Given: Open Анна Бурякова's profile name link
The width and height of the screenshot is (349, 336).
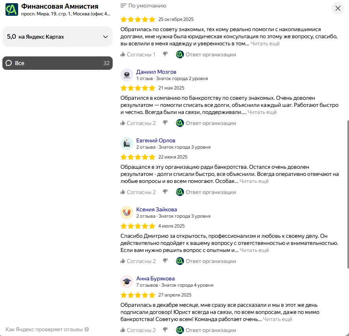Looking at the screenshot, I should pyautogui.click(x=155, y=278).
